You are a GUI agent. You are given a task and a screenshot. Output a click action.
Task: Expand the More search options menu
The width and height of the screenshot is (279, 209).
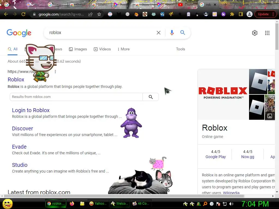[x=123, y=49]
